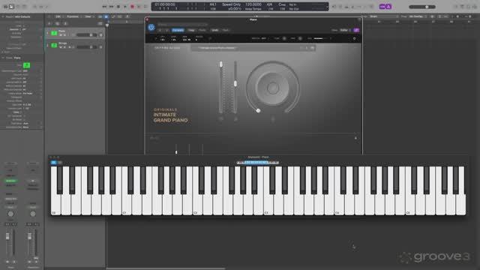Click the keyboard range overview strip

tap(257, 163)
